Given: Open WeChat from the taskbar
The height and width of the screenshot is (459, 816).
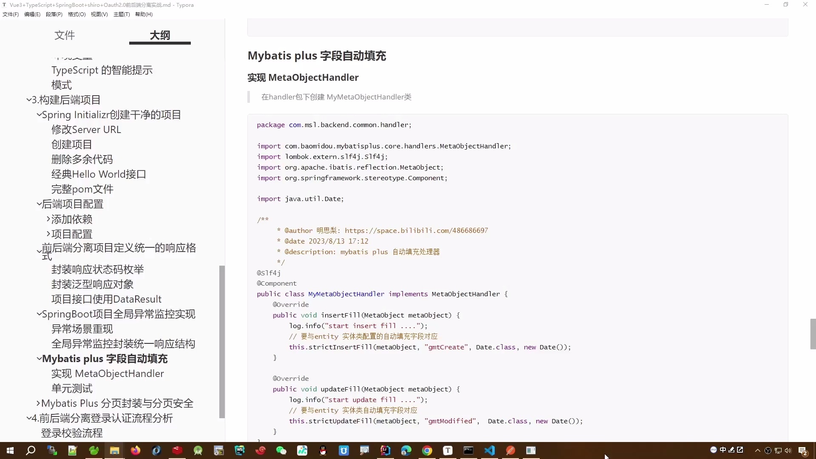Looking at the screenshot, I should [281, 450].
